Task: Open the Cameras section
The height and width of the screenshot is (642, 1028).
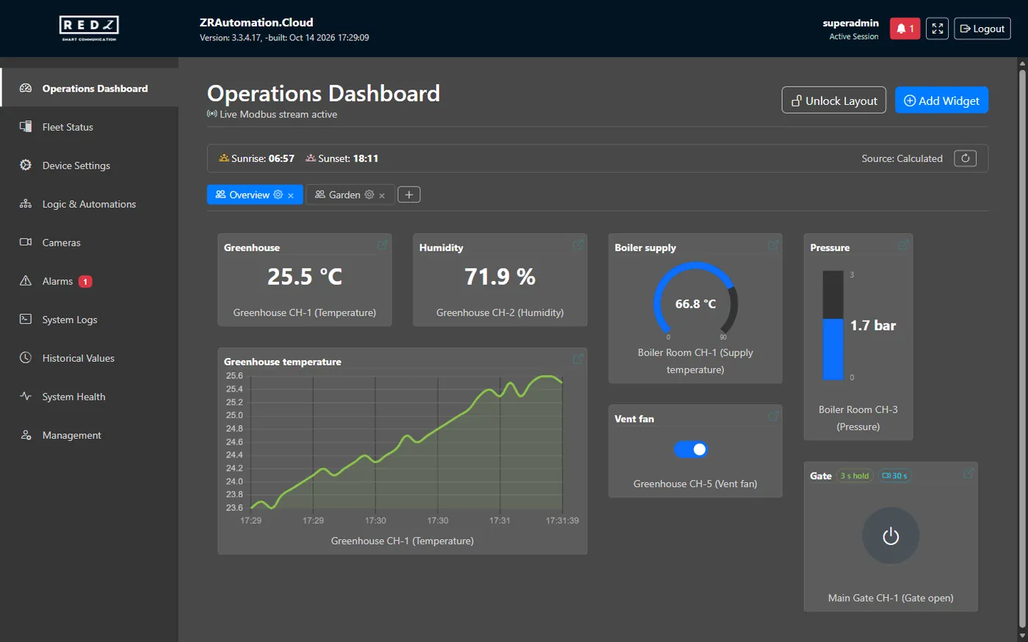Action: click(90, 242)
